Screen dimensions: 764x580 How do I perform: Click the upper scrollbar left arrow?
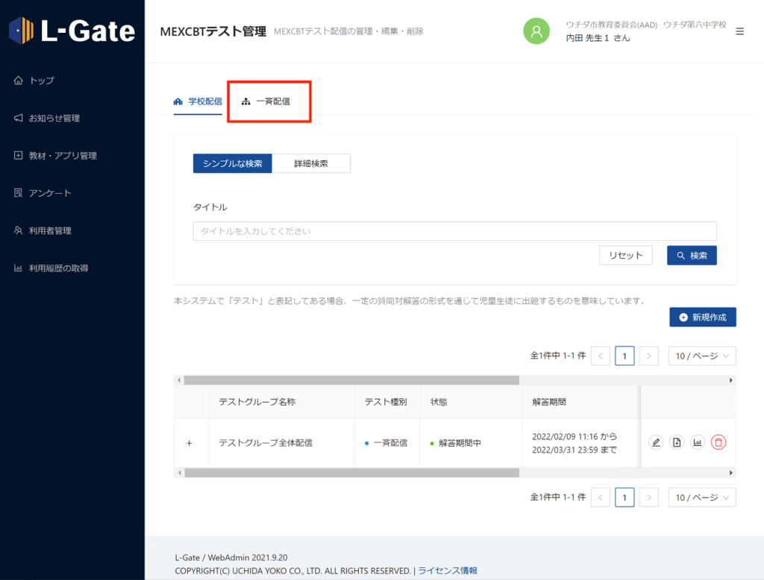[179, 380]
